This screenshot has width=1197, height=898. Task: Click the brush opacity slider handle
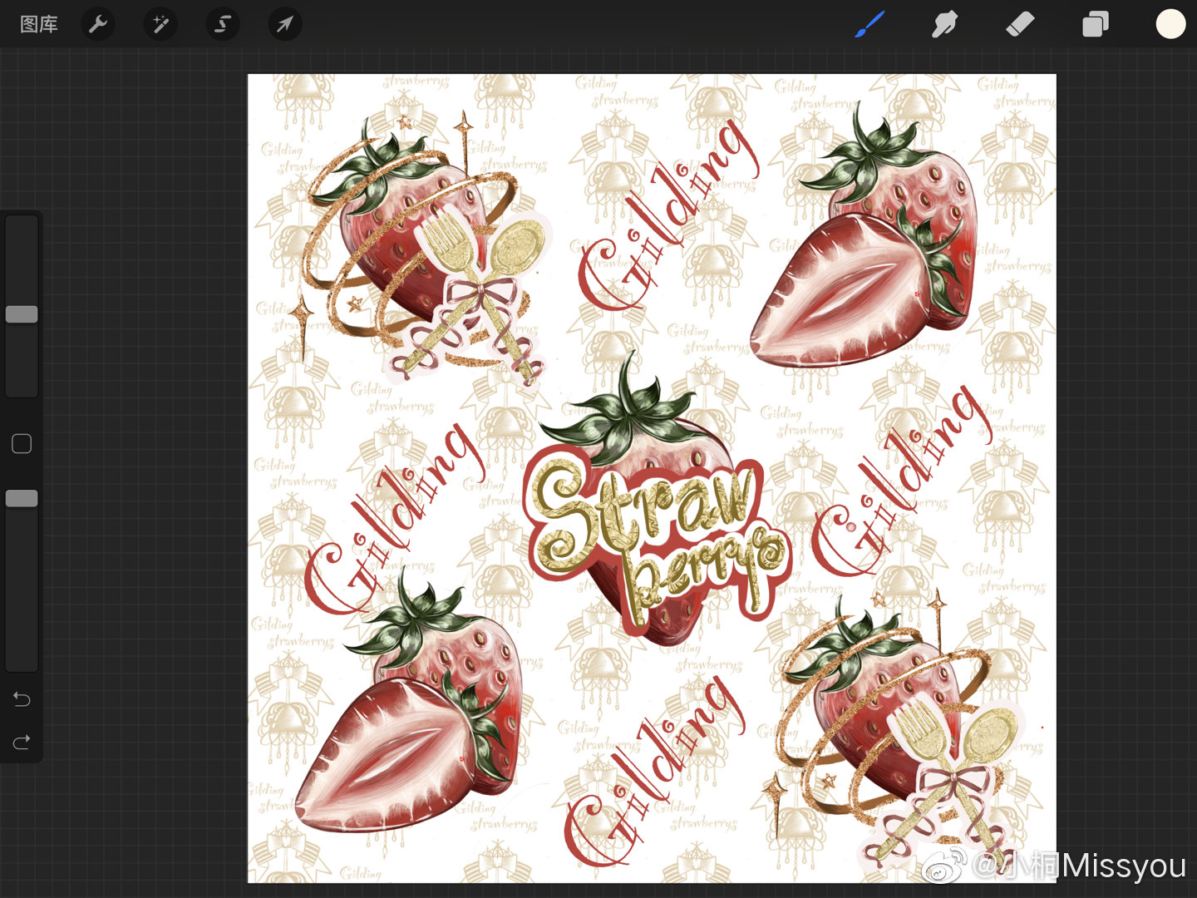pos(22,498)
